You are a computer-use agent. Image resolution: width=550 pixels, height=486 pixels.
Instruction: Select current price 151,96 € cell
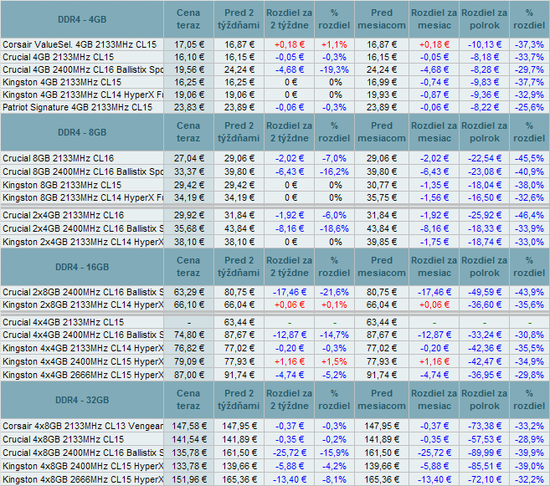pyautogui.click(x=188, y=479)
